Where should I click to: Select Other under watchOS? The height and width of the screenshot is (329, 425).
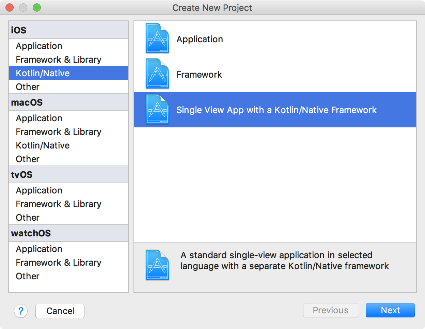[68, 276]
